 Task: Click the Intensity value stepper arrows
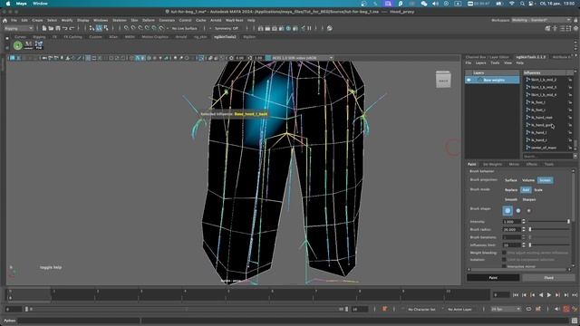[524, 221]
